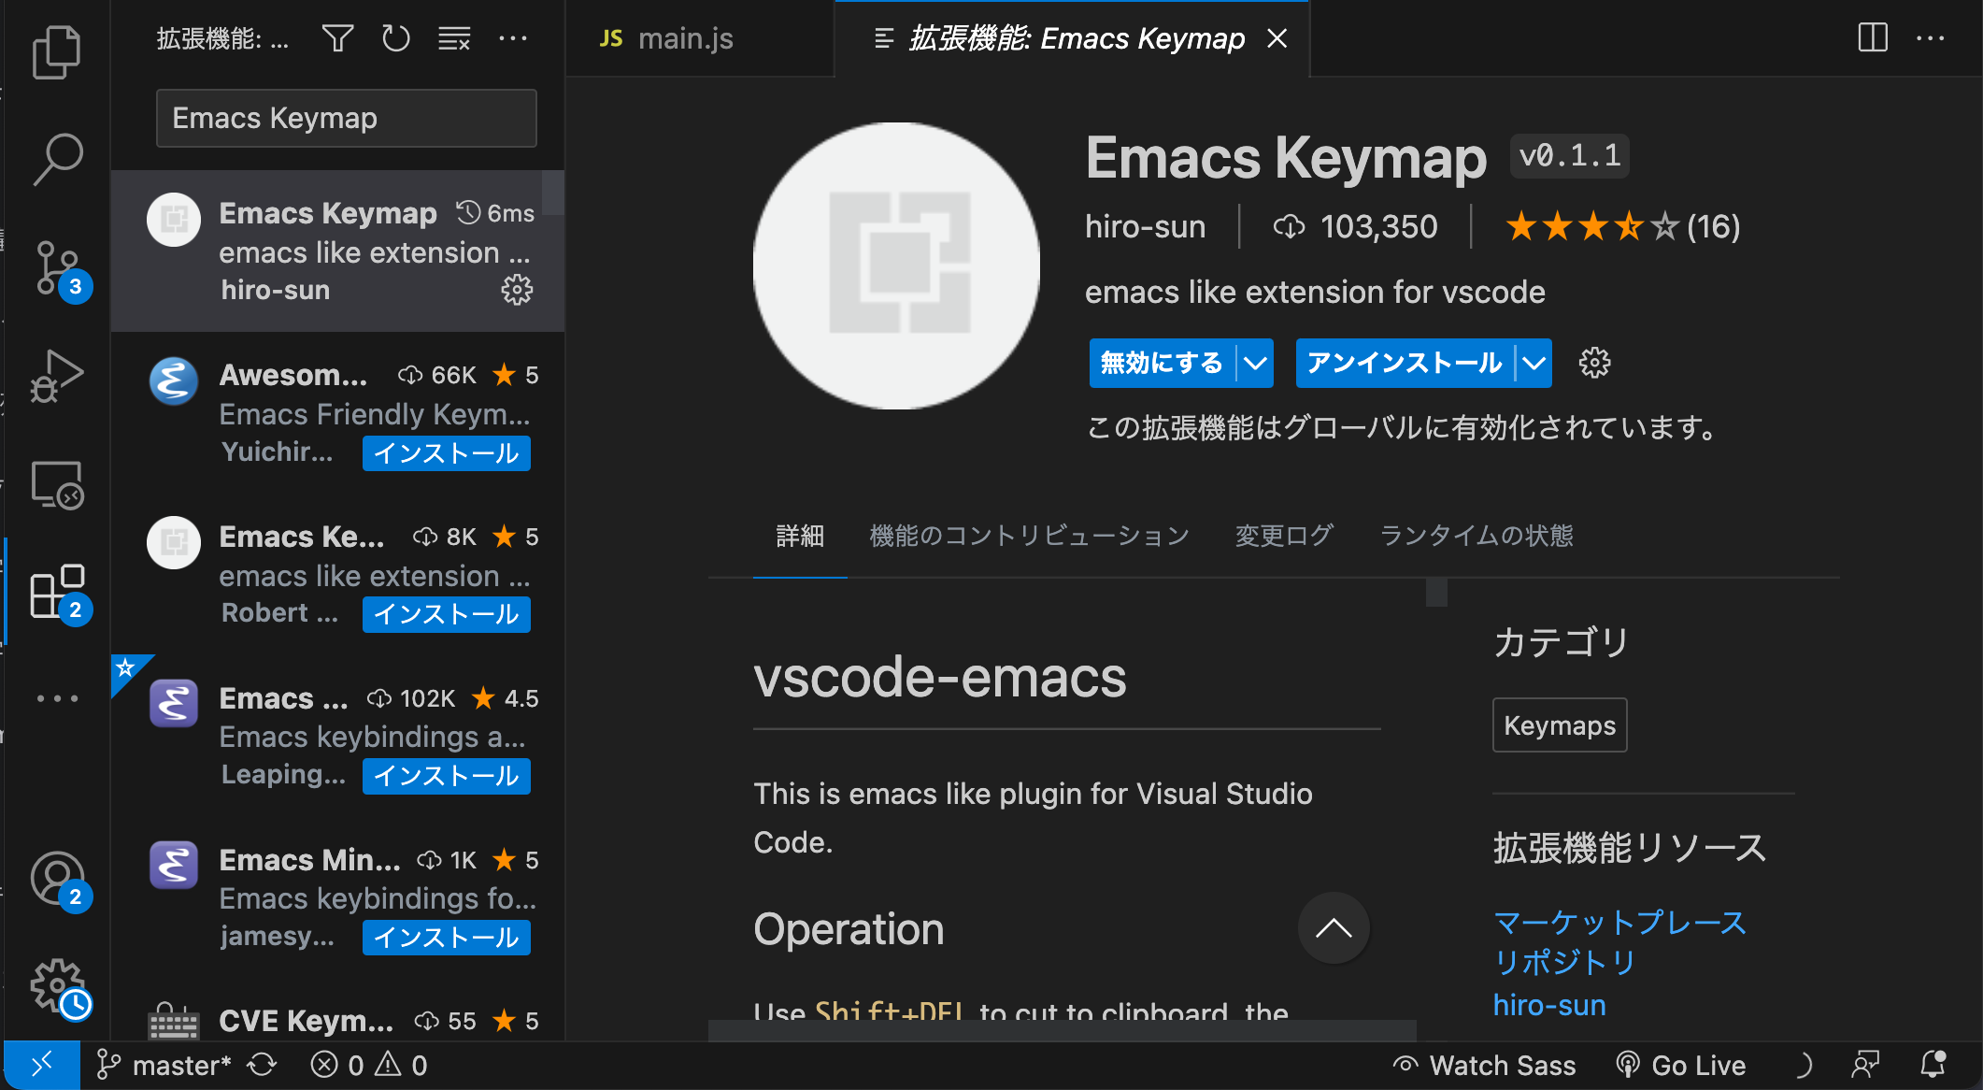Focus the extension search field
The image size is (1983, 1090).
(x=347, y=118)
